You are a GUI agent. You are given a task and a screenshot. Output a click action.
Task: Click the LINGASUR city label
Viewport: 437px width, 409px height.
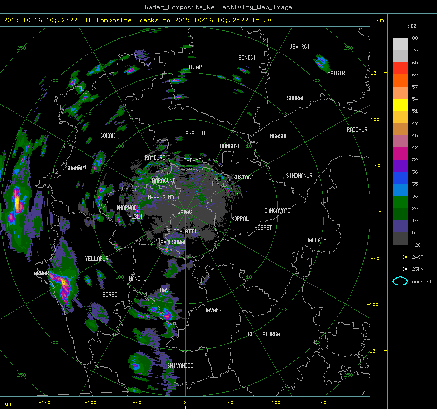coord(276,136)
